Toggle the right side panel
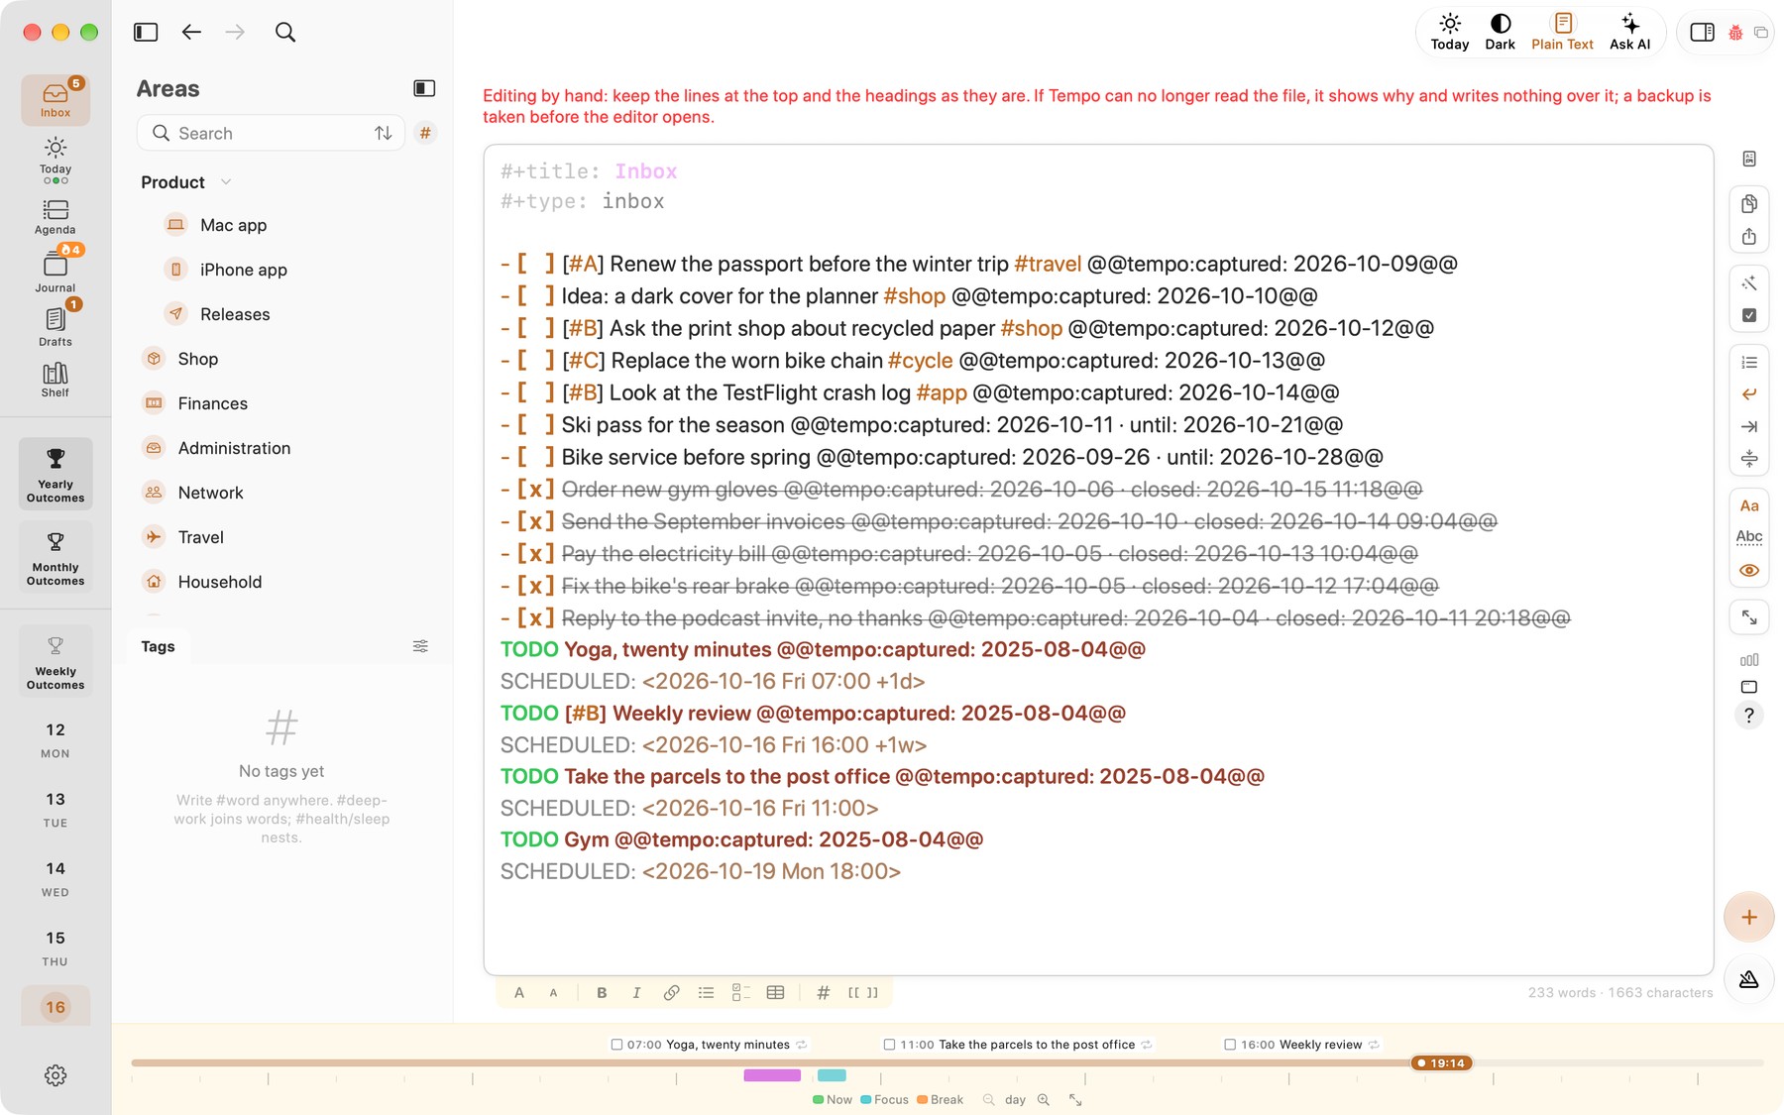The width and height of the screenshot is (1784, 1115). 1702,32
